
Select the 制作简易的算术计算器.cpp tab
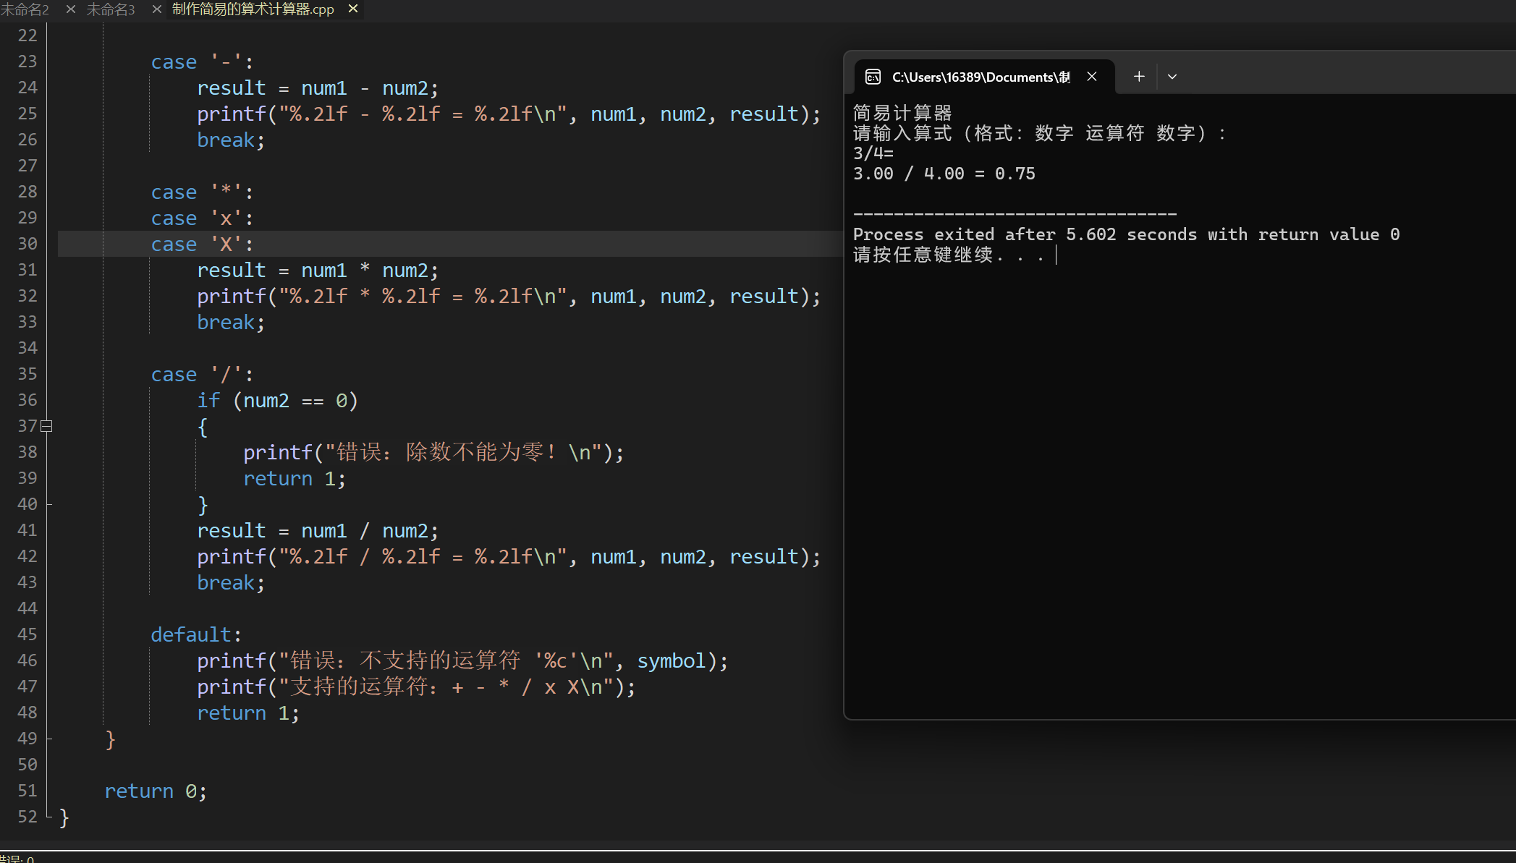253,9
